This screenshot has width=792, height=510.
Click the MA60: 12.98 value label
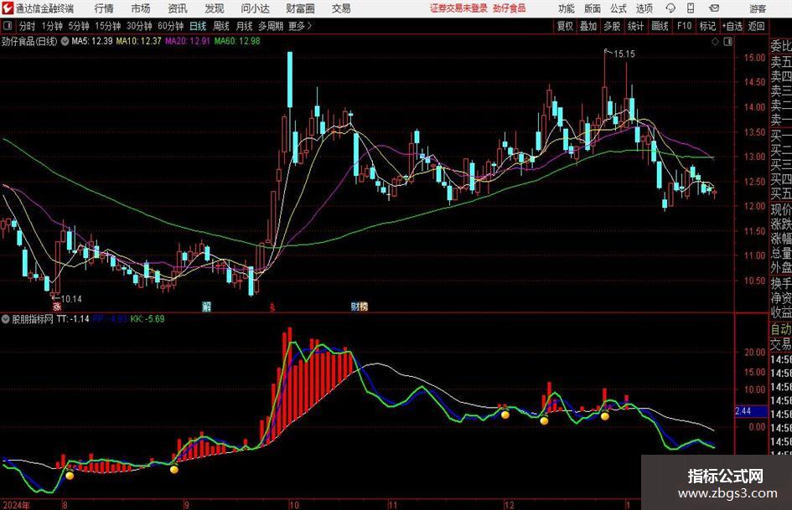click(x=237, y=41)
